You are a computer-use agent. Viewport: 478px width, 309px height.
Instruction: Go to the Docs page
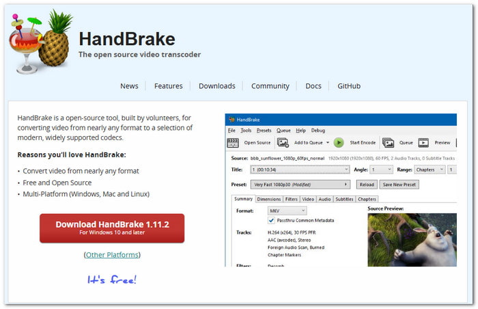coord(313,86)
